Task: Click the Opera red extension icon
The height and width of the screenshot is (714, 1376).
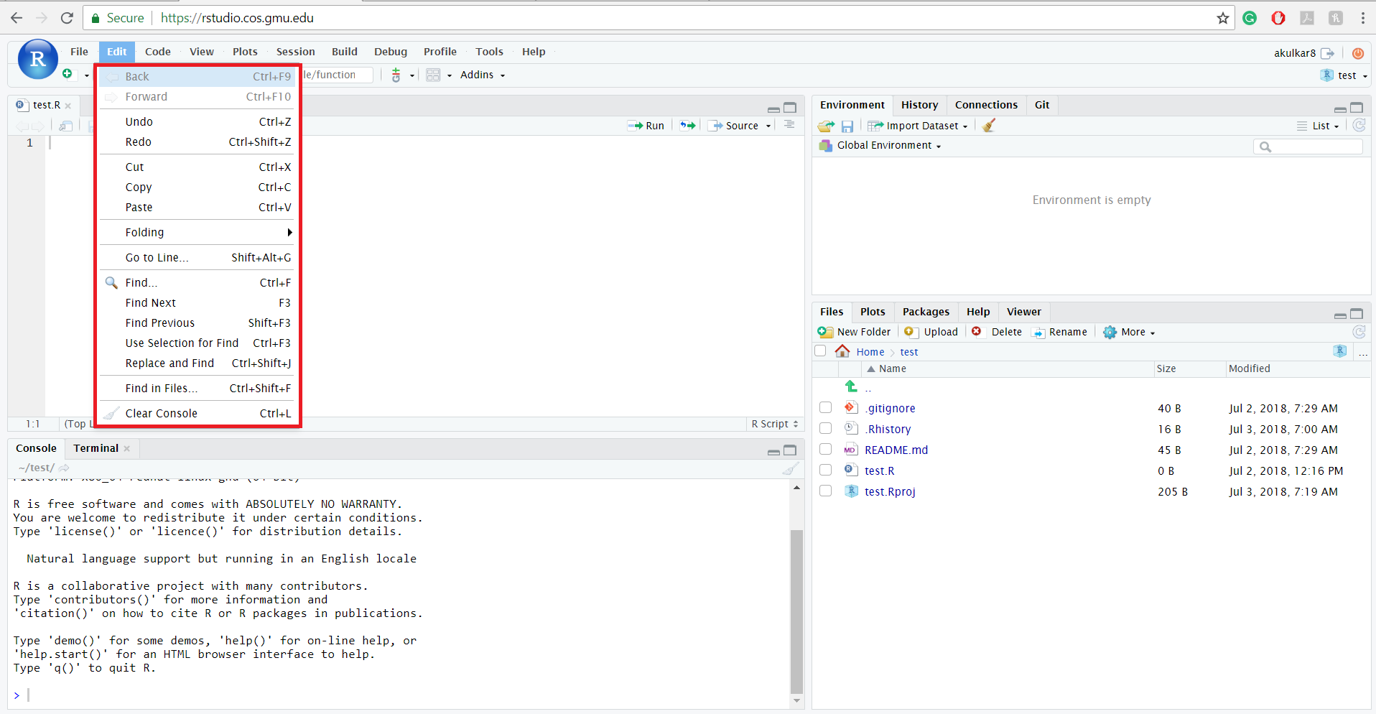Action: coord(1278,18)
